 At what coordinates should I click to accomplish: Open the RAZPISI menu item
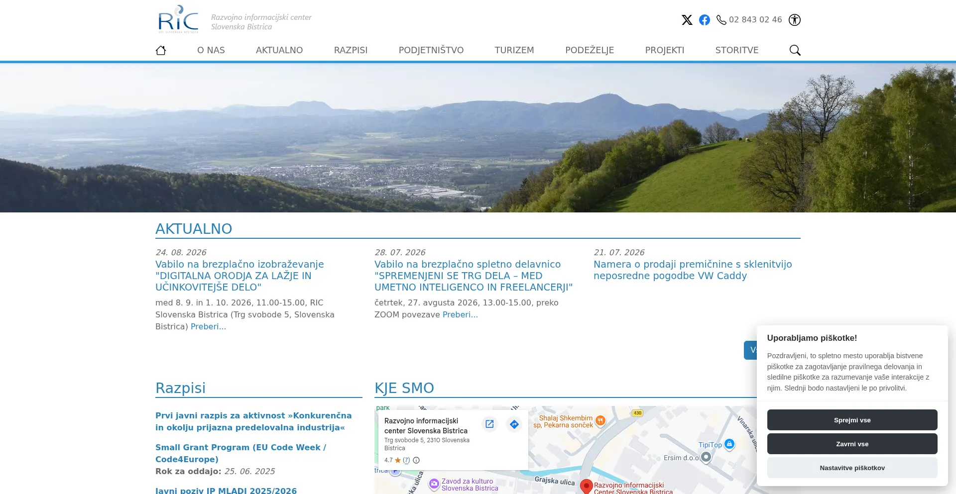coord(351,50)
